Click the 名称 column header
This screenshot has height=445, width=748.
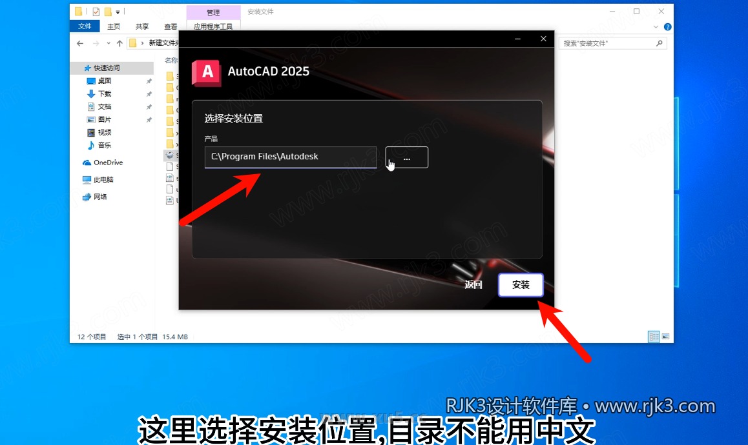(x=171, y=60)
